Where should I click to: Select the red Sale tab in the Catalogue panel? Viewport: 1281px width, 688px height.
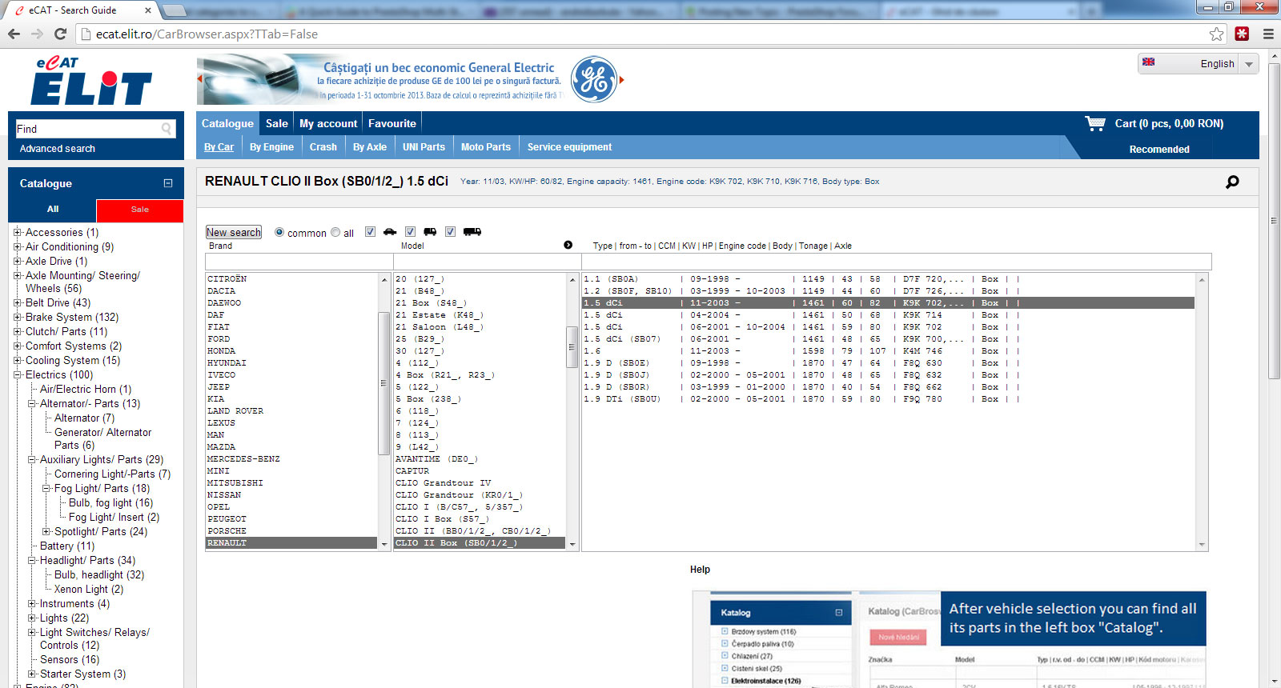(x=140, y=210)
